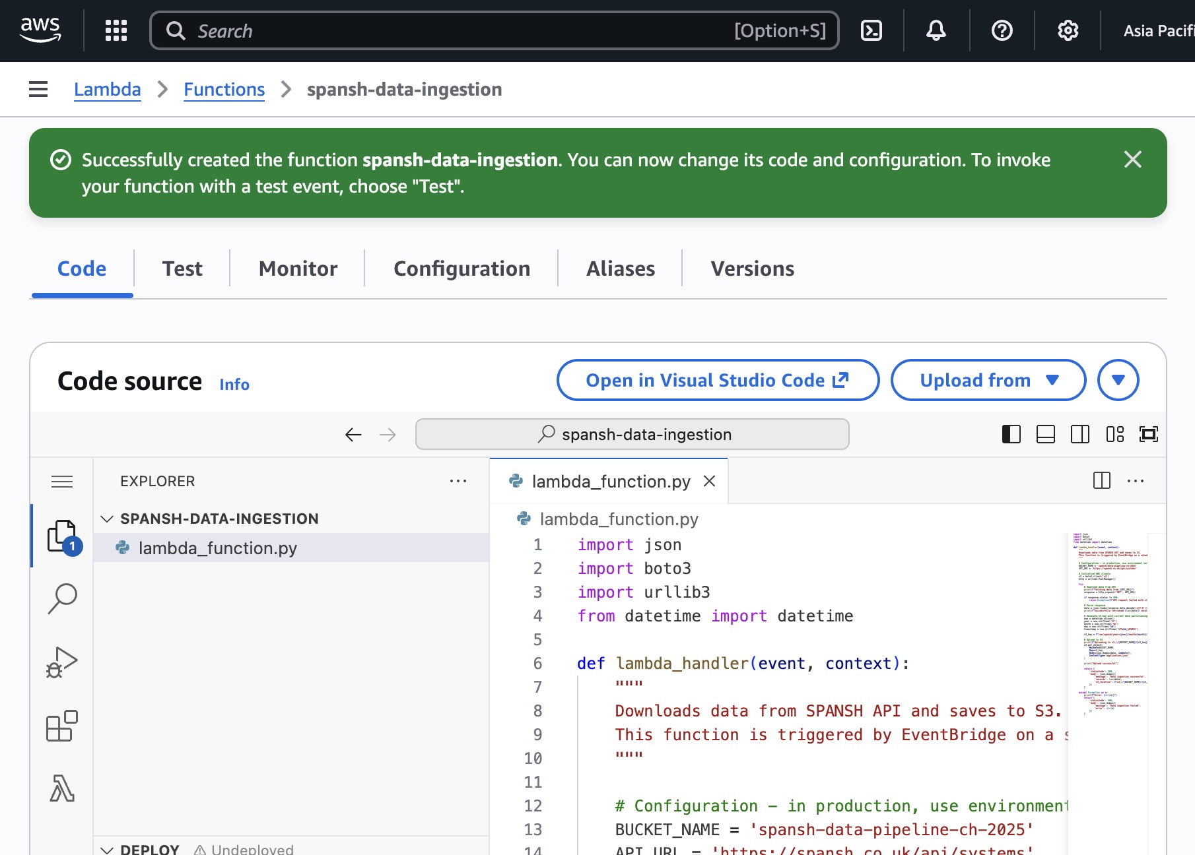Open the Run and Debug view

click(x=63, y=662)
